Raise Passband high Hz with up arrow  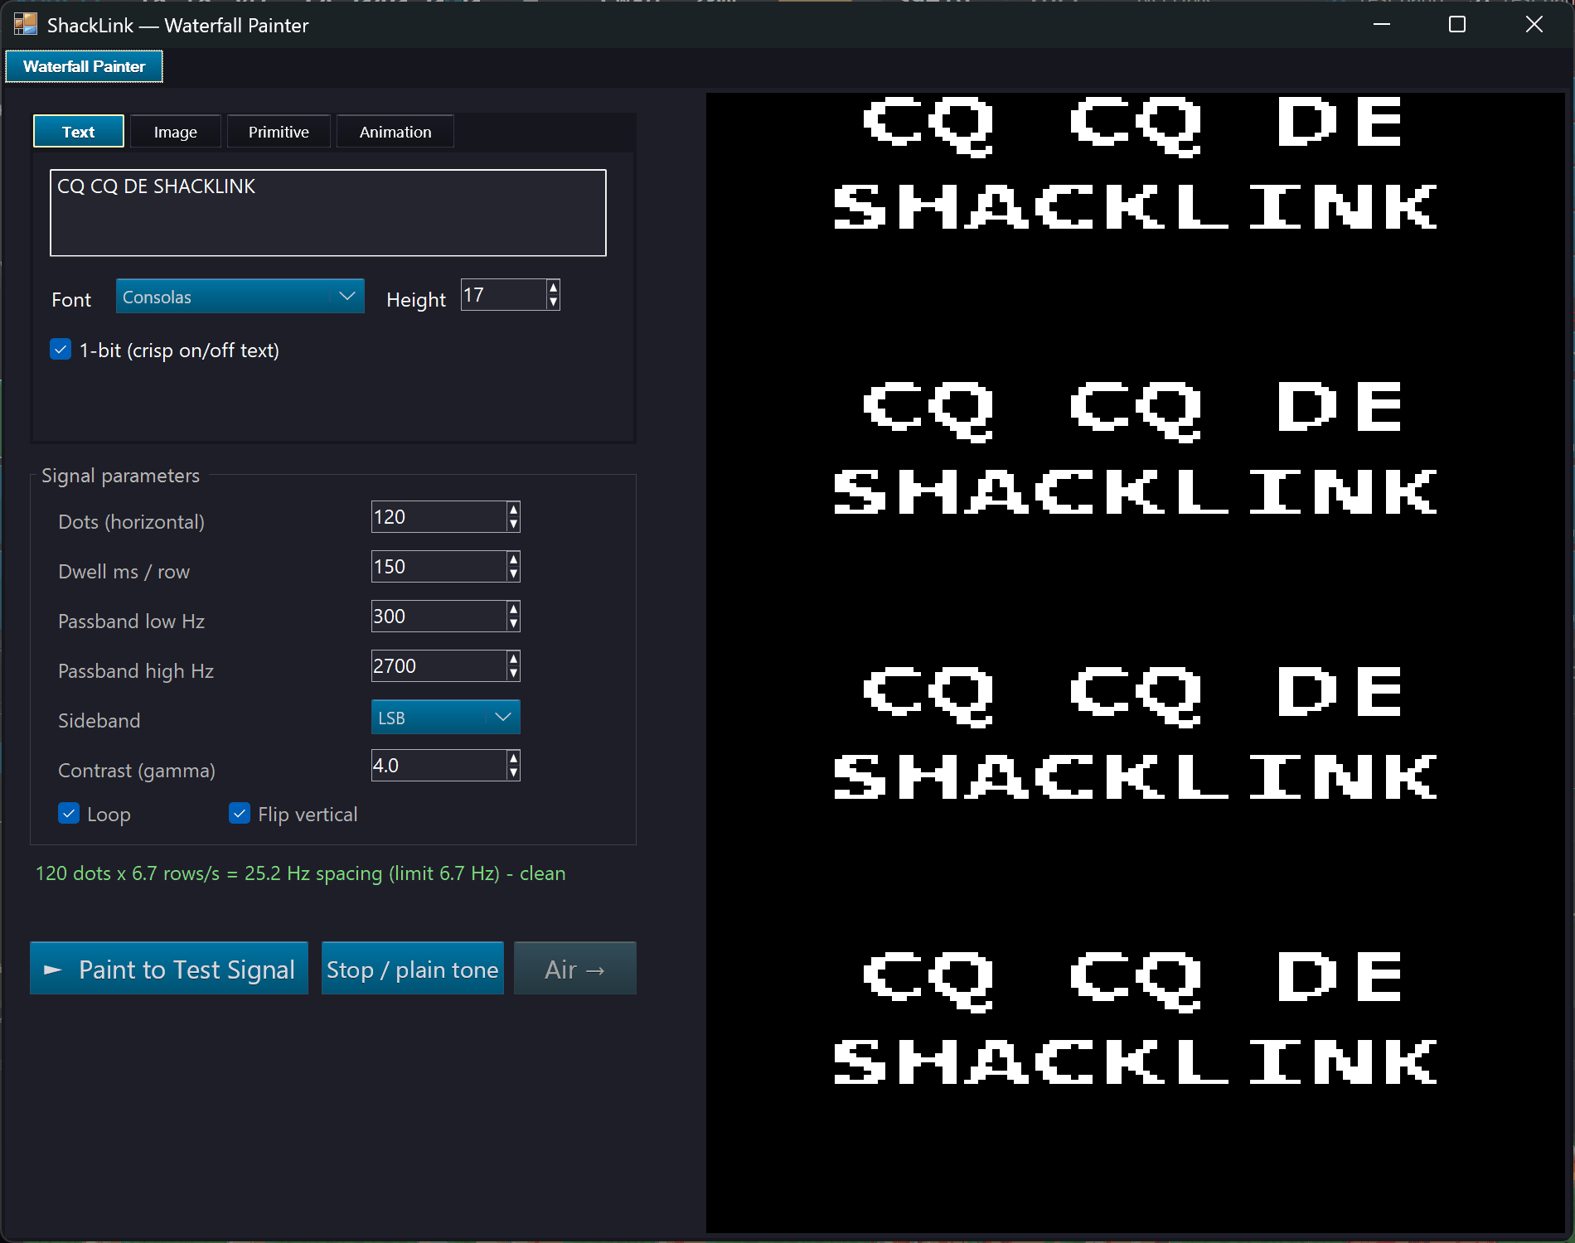pos(514,659)
